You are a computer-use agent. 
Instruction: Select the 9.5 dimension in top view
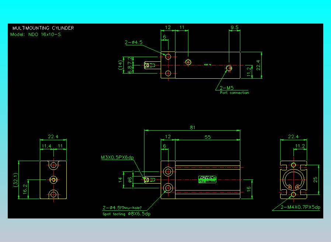234,27
